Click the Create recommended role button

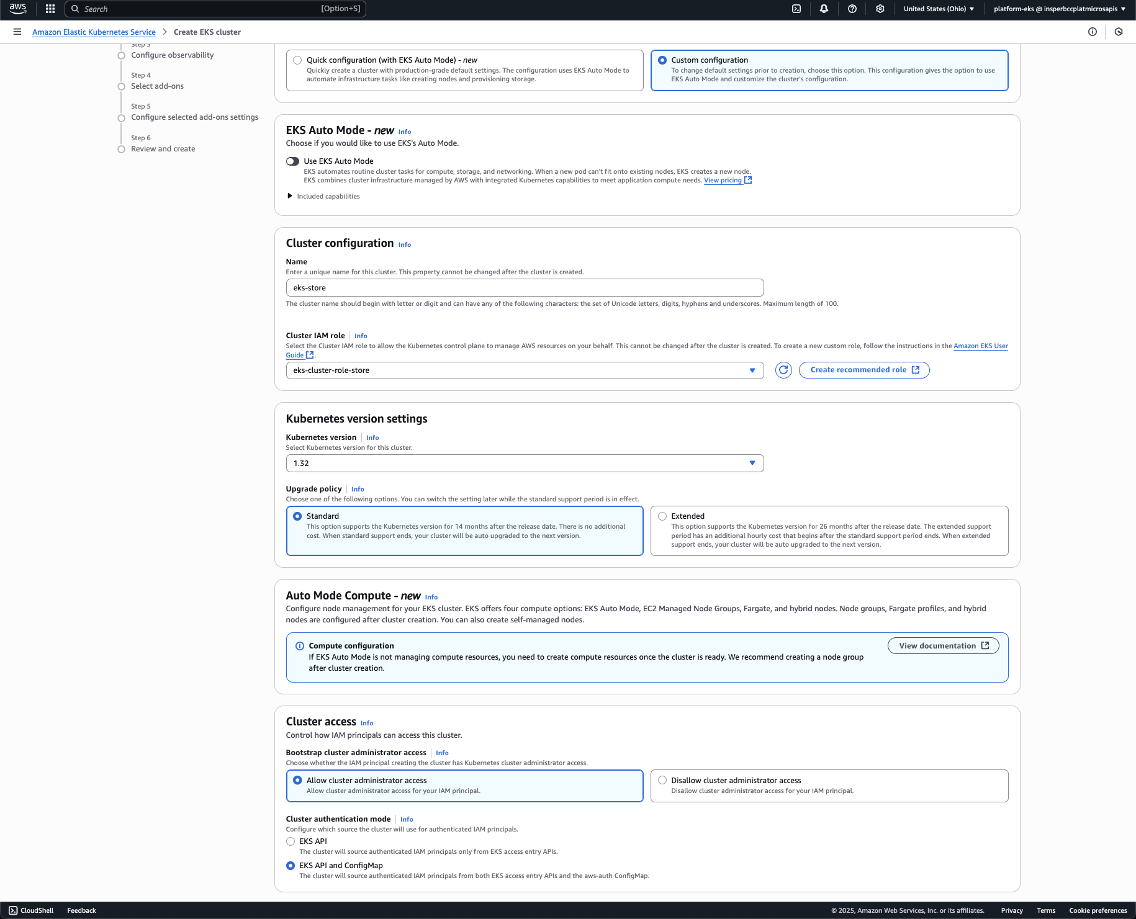point(863,370)
